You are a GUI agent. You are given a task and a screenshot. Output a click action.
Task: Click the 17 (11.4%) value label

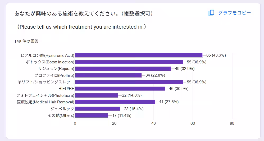coord(122,115)
